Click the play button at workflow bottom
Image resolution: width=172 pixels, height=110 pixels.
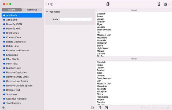click(93, 108)
